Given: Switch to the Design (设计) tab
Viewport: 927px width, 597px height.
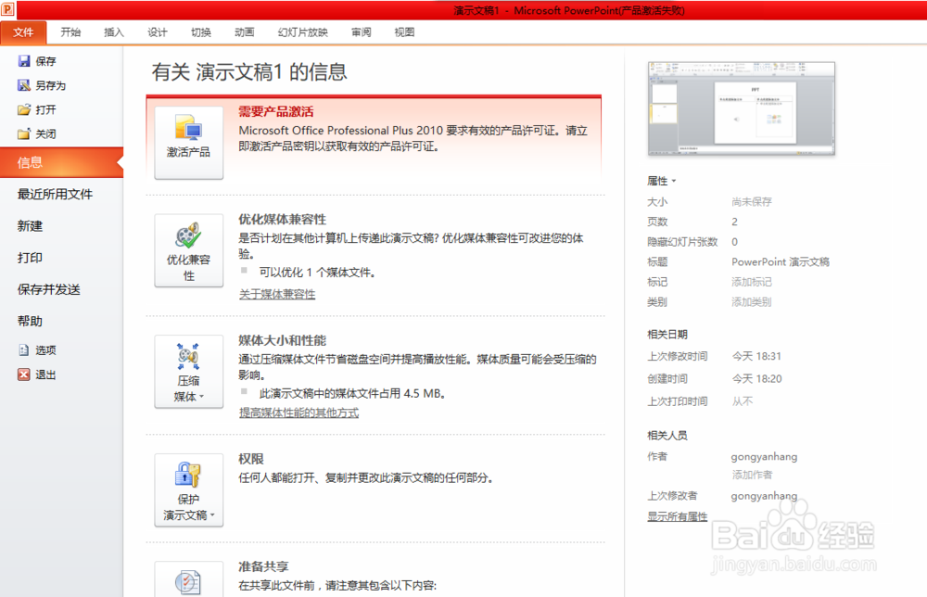Looking at the screenshot, I should tap(158, 32).
